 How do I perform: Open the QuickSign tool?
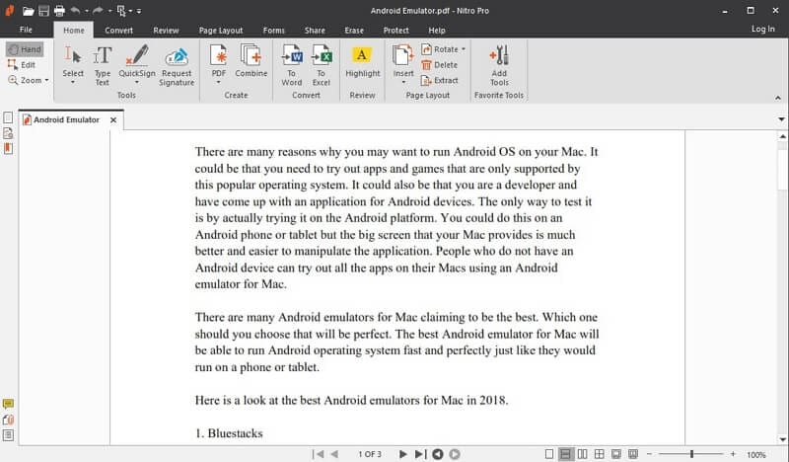click(137, 64)
